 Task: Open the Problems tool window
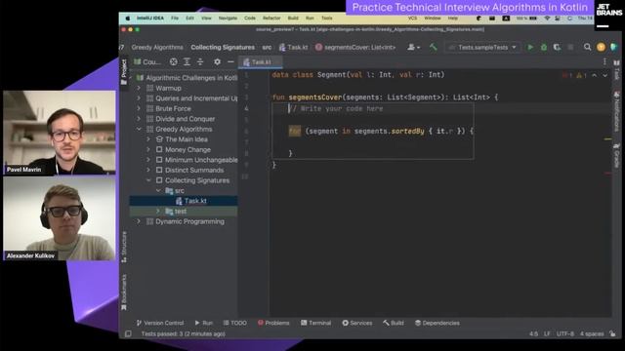[273, 323]
